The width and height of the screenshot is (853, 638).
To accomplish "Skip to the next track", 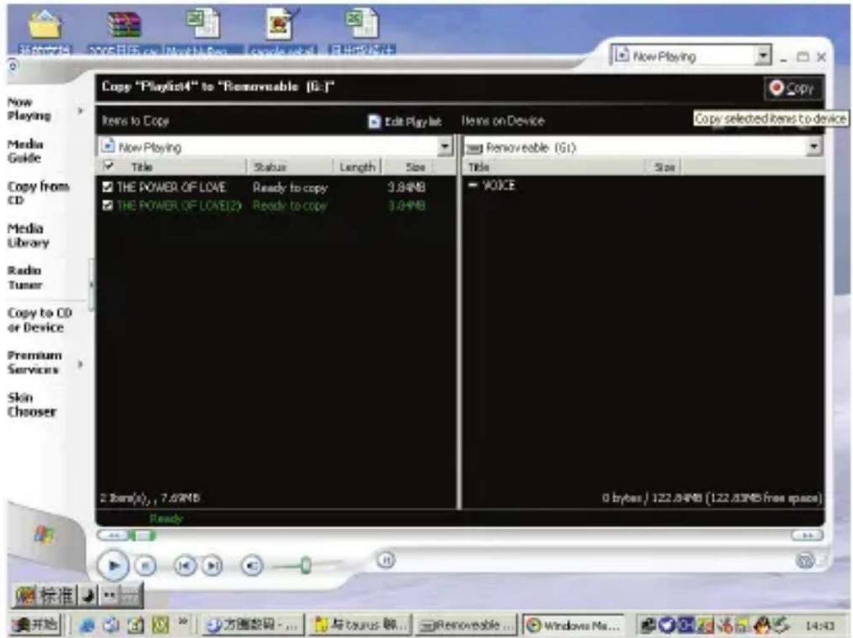I will point(213,565).
